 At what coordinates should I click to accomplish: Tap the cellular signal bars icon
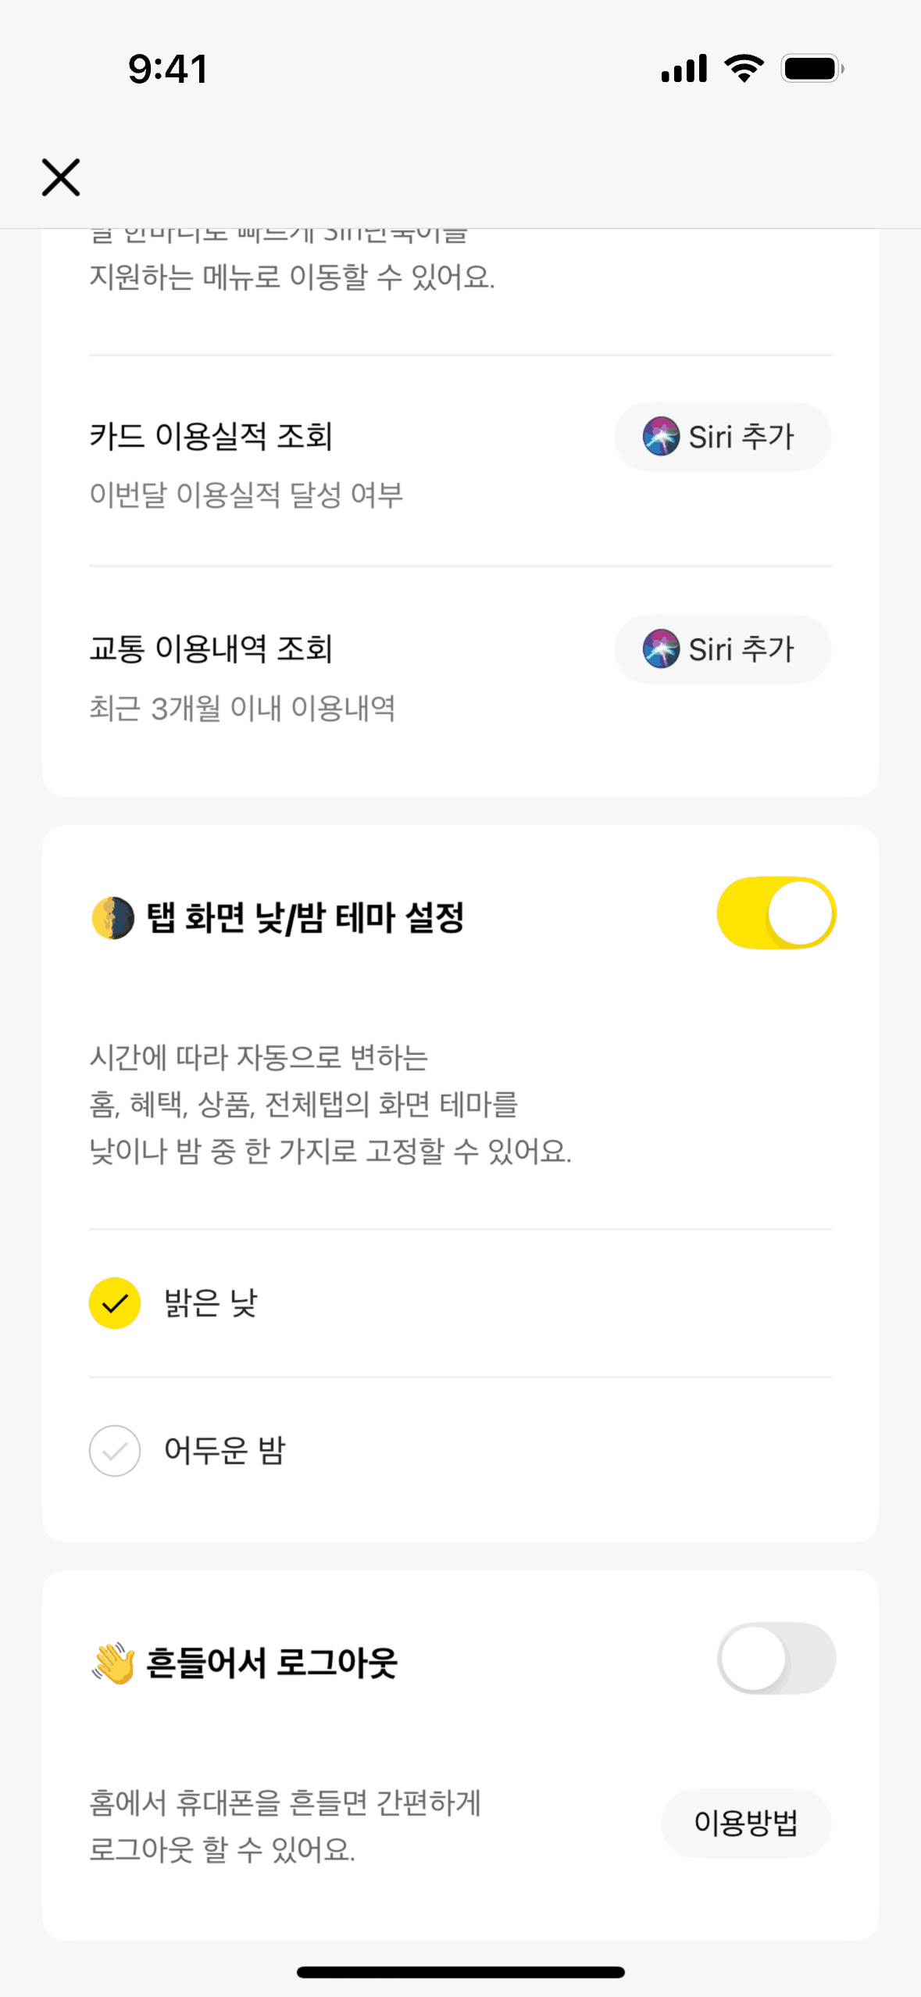pyautogui.click(x=684, y=69)
